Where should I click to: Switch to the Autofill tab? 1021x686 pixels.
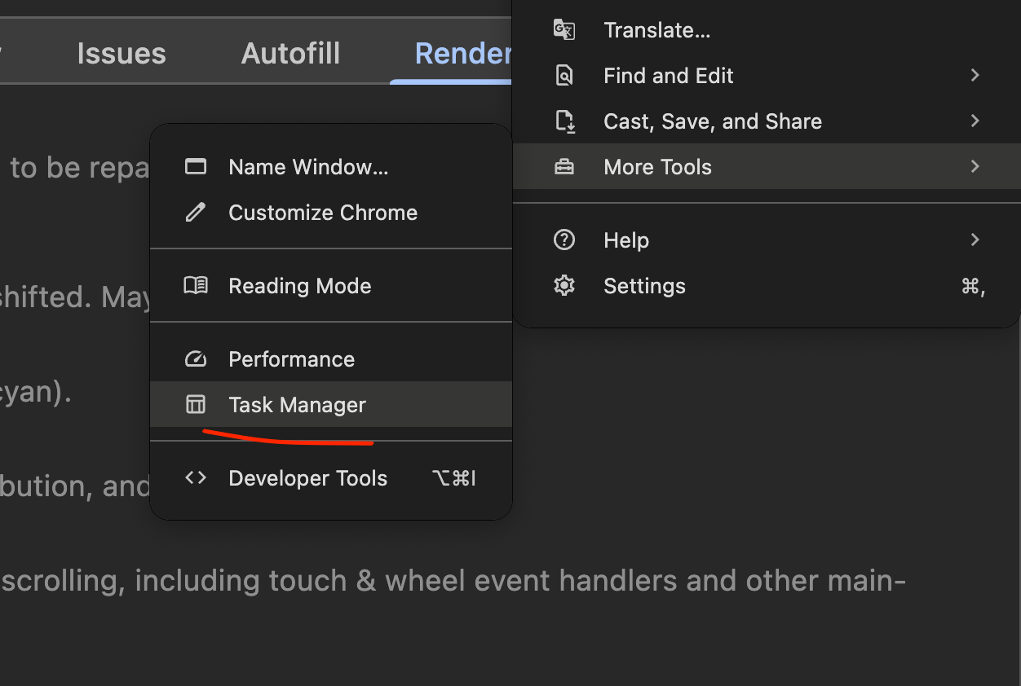[x=290, y=55]
